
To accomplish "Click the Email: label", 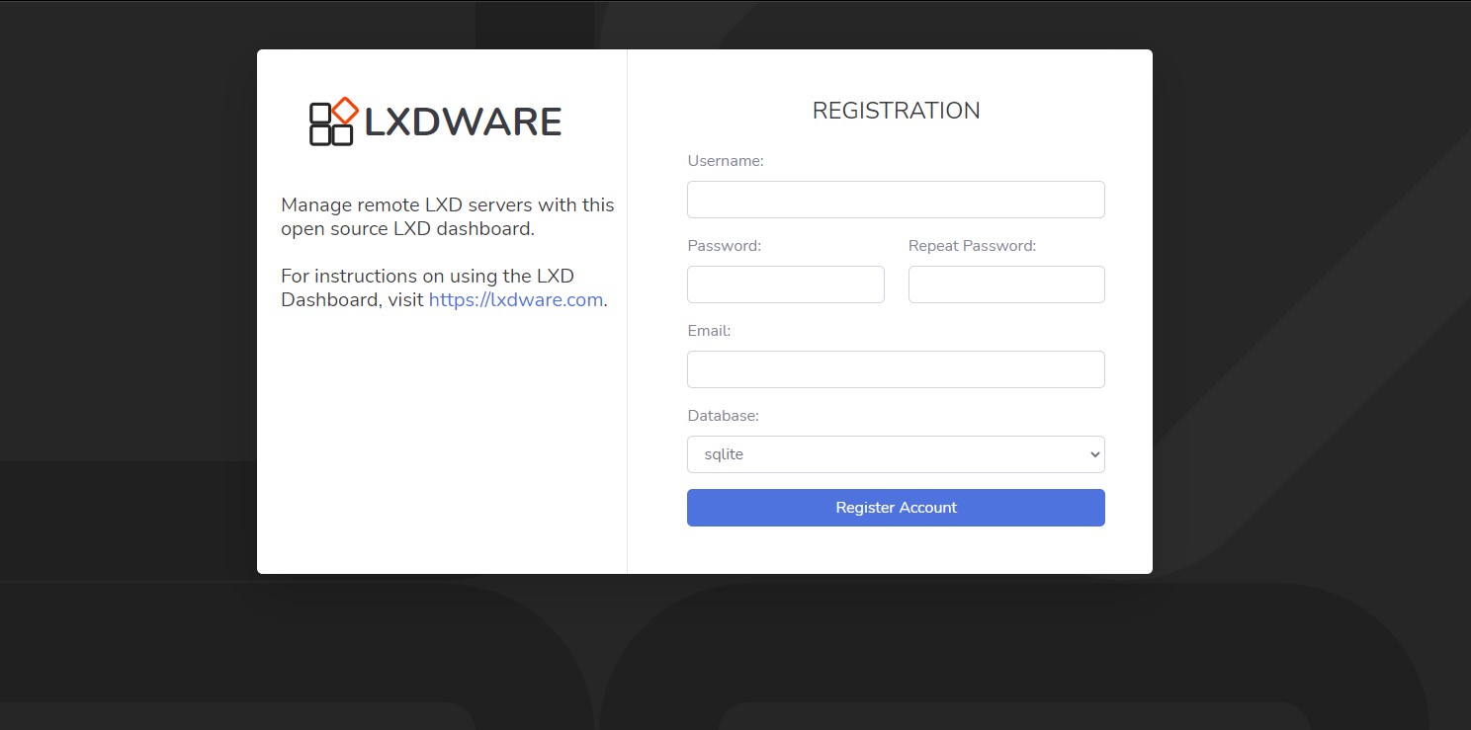I will 709,331.
